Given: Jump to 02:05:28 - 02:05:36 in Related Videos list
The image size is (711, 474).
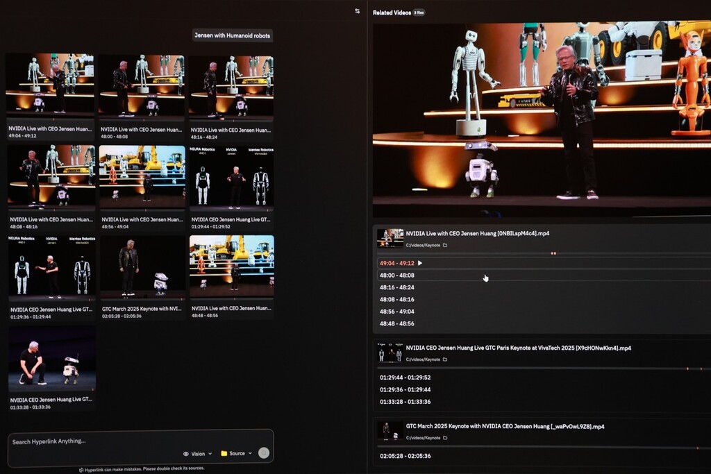Looking at the screenshot, I should coord(405,456).
